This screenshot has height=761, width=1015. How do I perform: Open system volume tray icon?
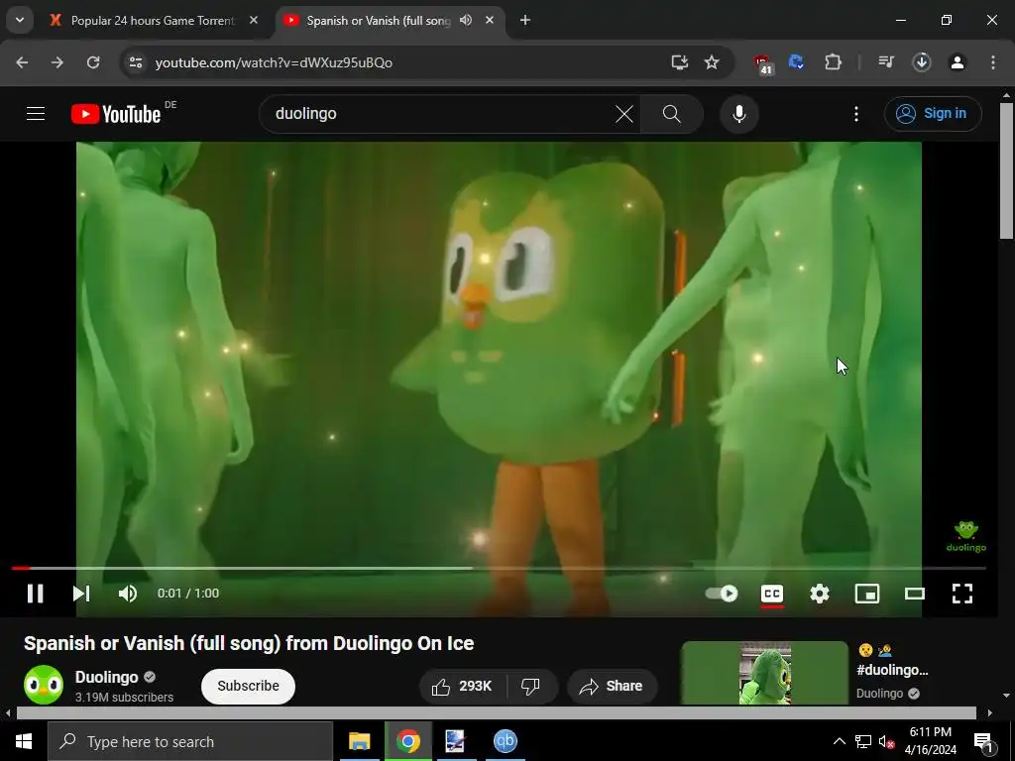[x=886, y=742]
